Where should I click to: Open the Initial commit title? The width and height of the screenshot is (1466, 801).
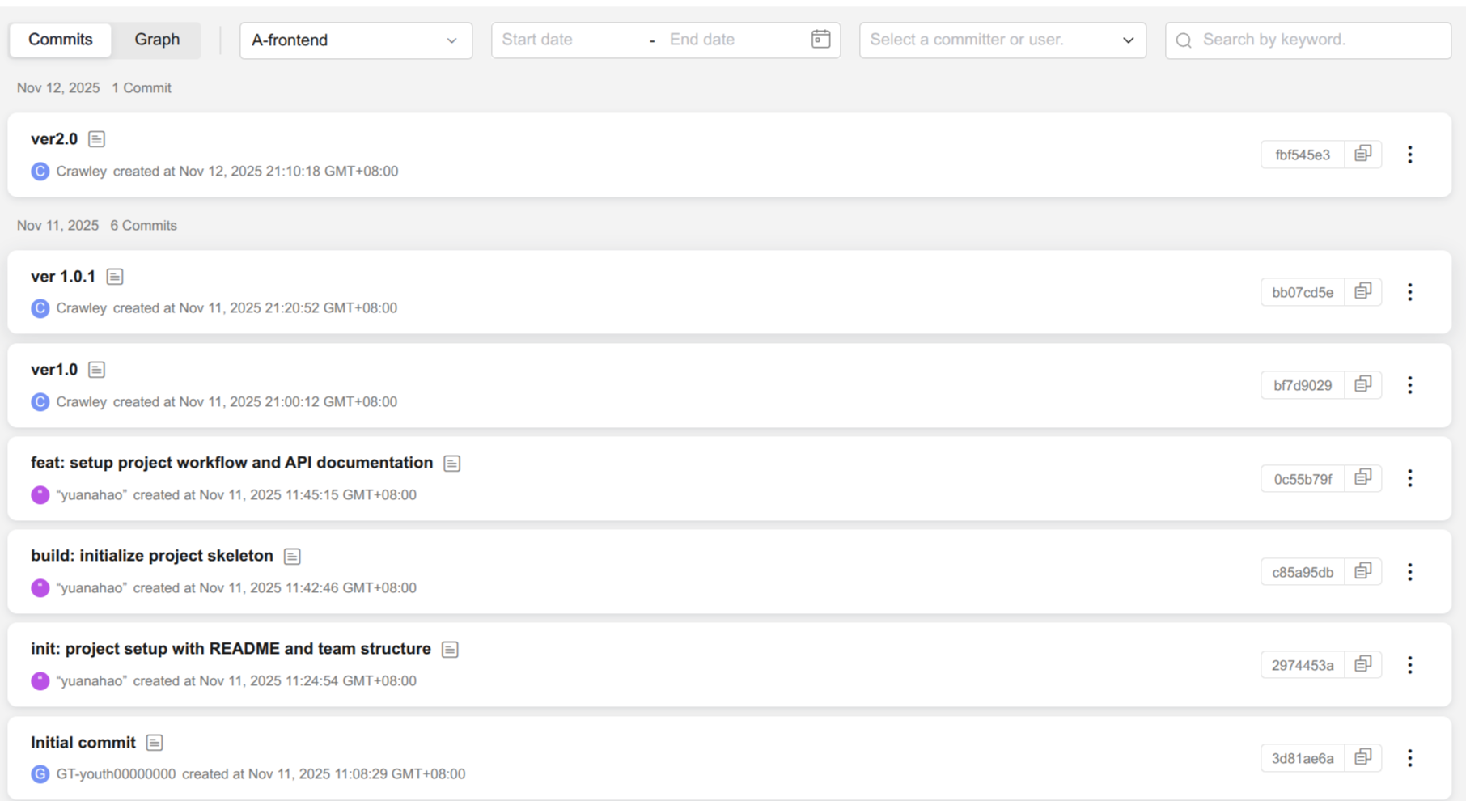(83, 743)
